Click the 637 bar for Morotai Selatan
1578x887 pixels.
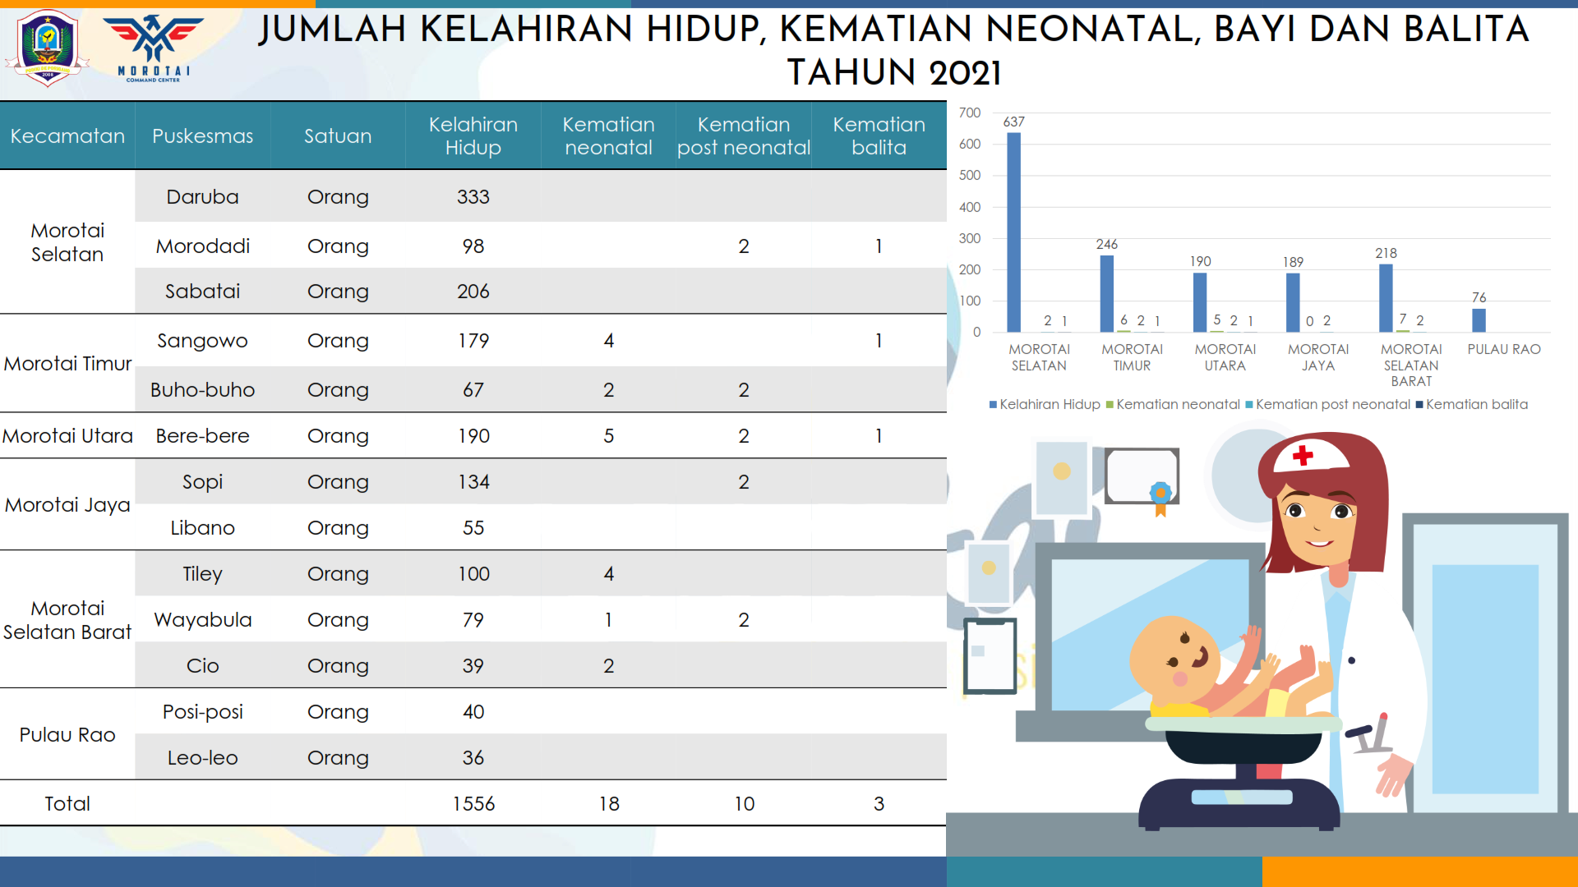pos(1014,232)
